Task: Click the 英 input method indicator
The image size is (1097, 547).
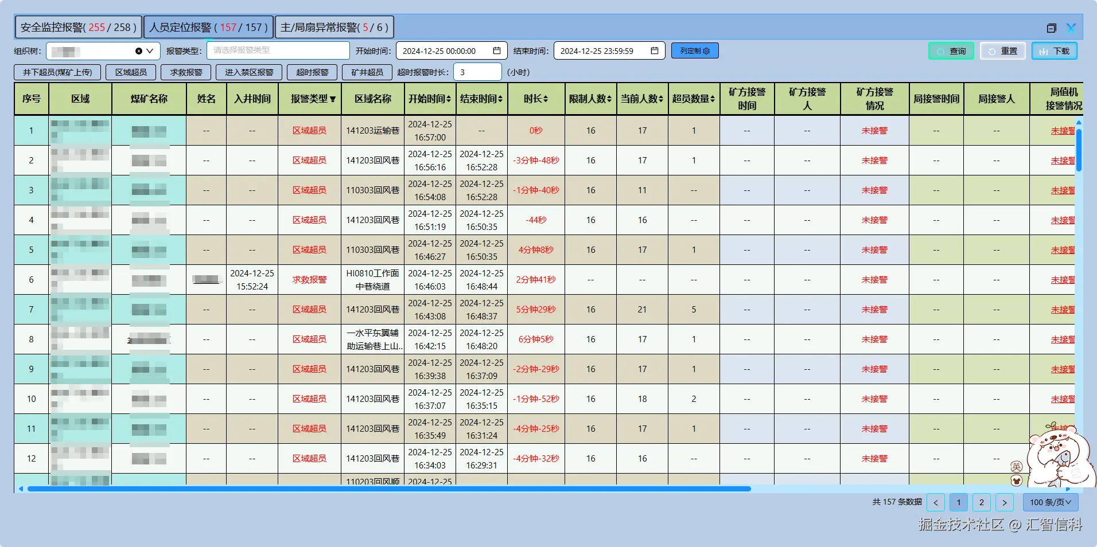Action: point(1016,467)
